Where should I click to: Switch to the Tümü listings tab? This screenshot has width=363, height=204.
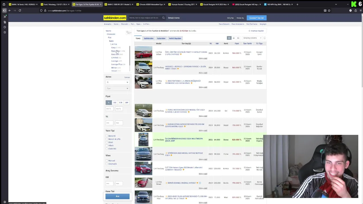[x=138, y=38]
